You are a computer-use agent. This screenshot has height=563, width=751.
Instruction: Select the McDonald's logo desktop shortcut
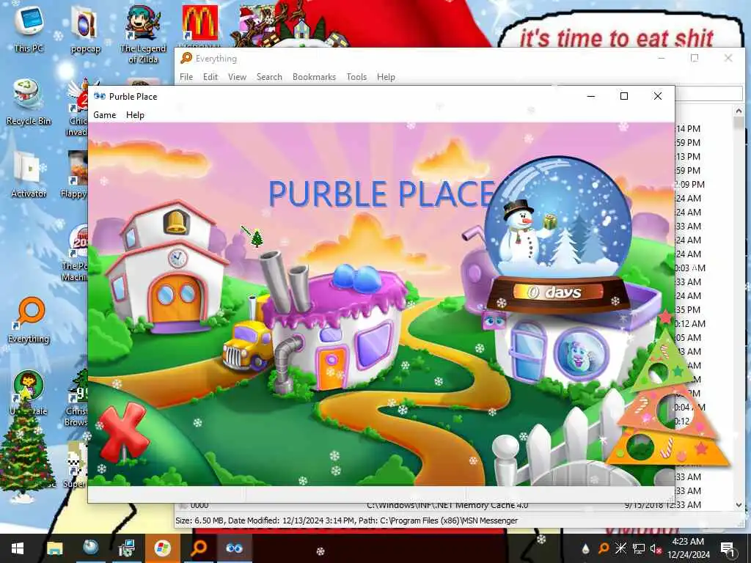[x=200, y=23]
